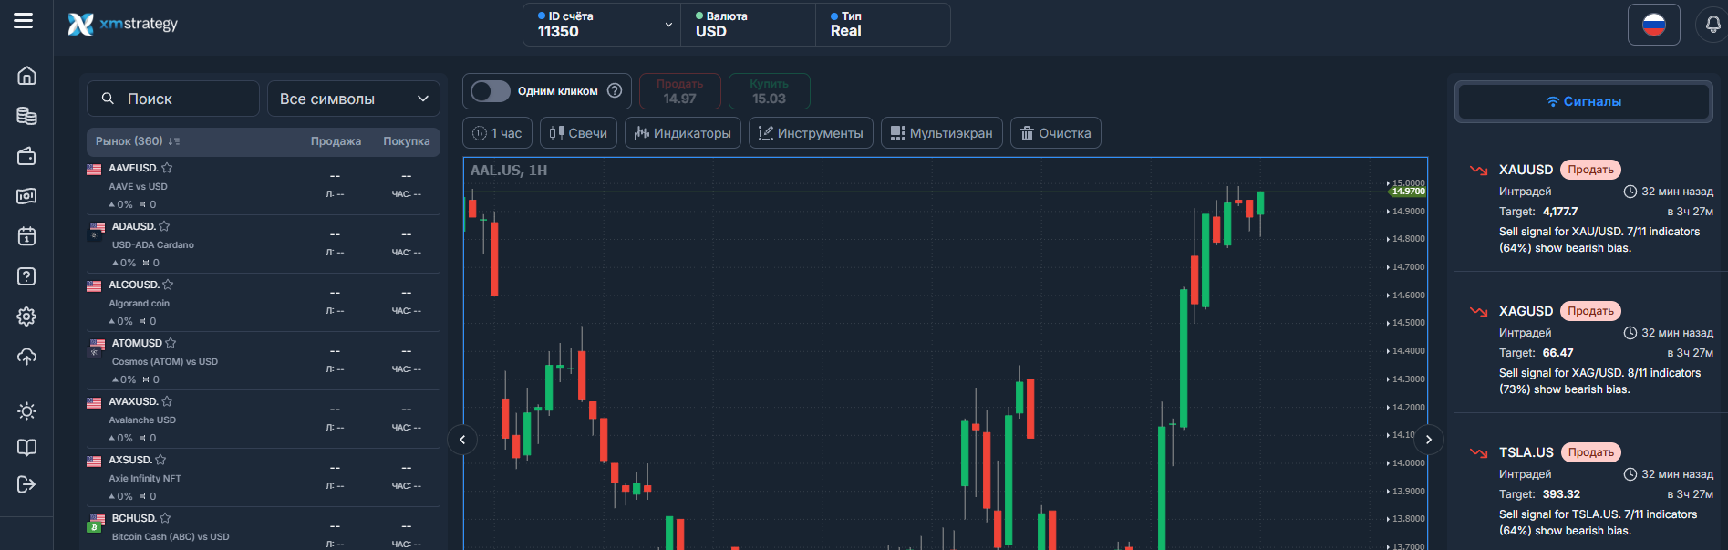The width and height of the screenshot is (1728, 550).
Task: Collapse the market panel with left arrow
Action: [462, 440]
